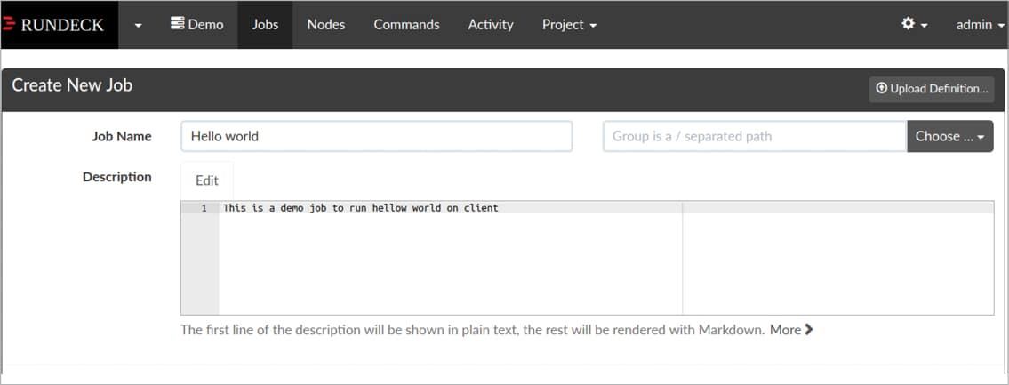Click the More link below description
Image resolution: width=1009 pixels, height=385 pixels.
tap(785, 330)
